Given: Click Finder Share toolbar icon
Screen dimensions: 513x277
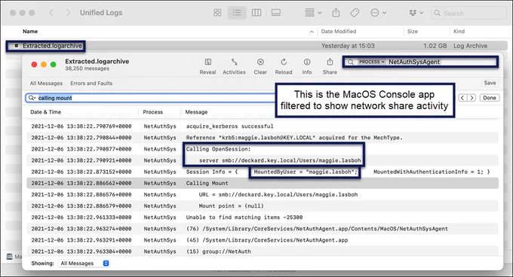Looking at the screenshot, I should click(336, 13).
